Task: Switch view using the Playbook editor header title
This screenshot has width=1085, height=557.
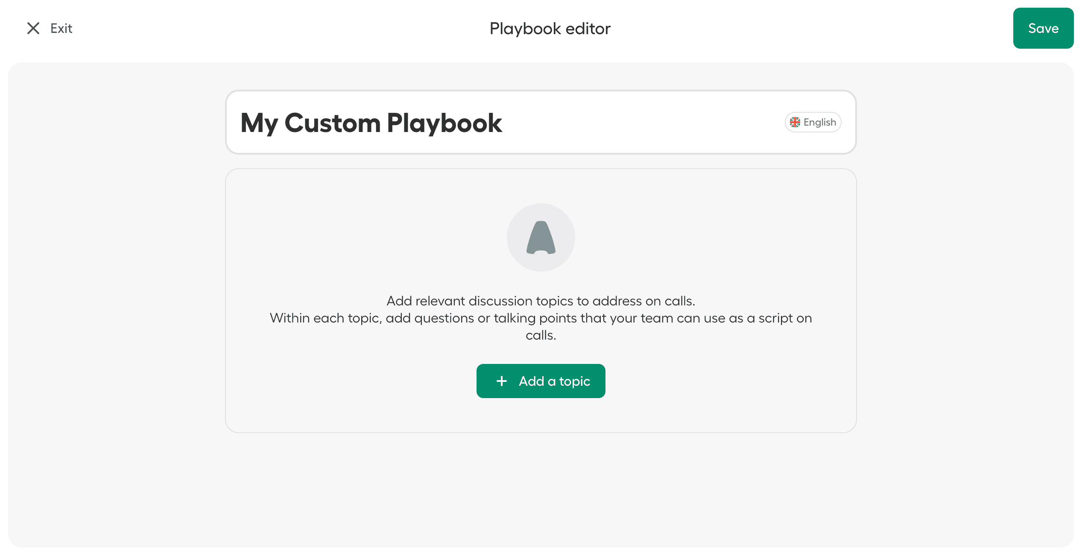Action: [550, 28]
